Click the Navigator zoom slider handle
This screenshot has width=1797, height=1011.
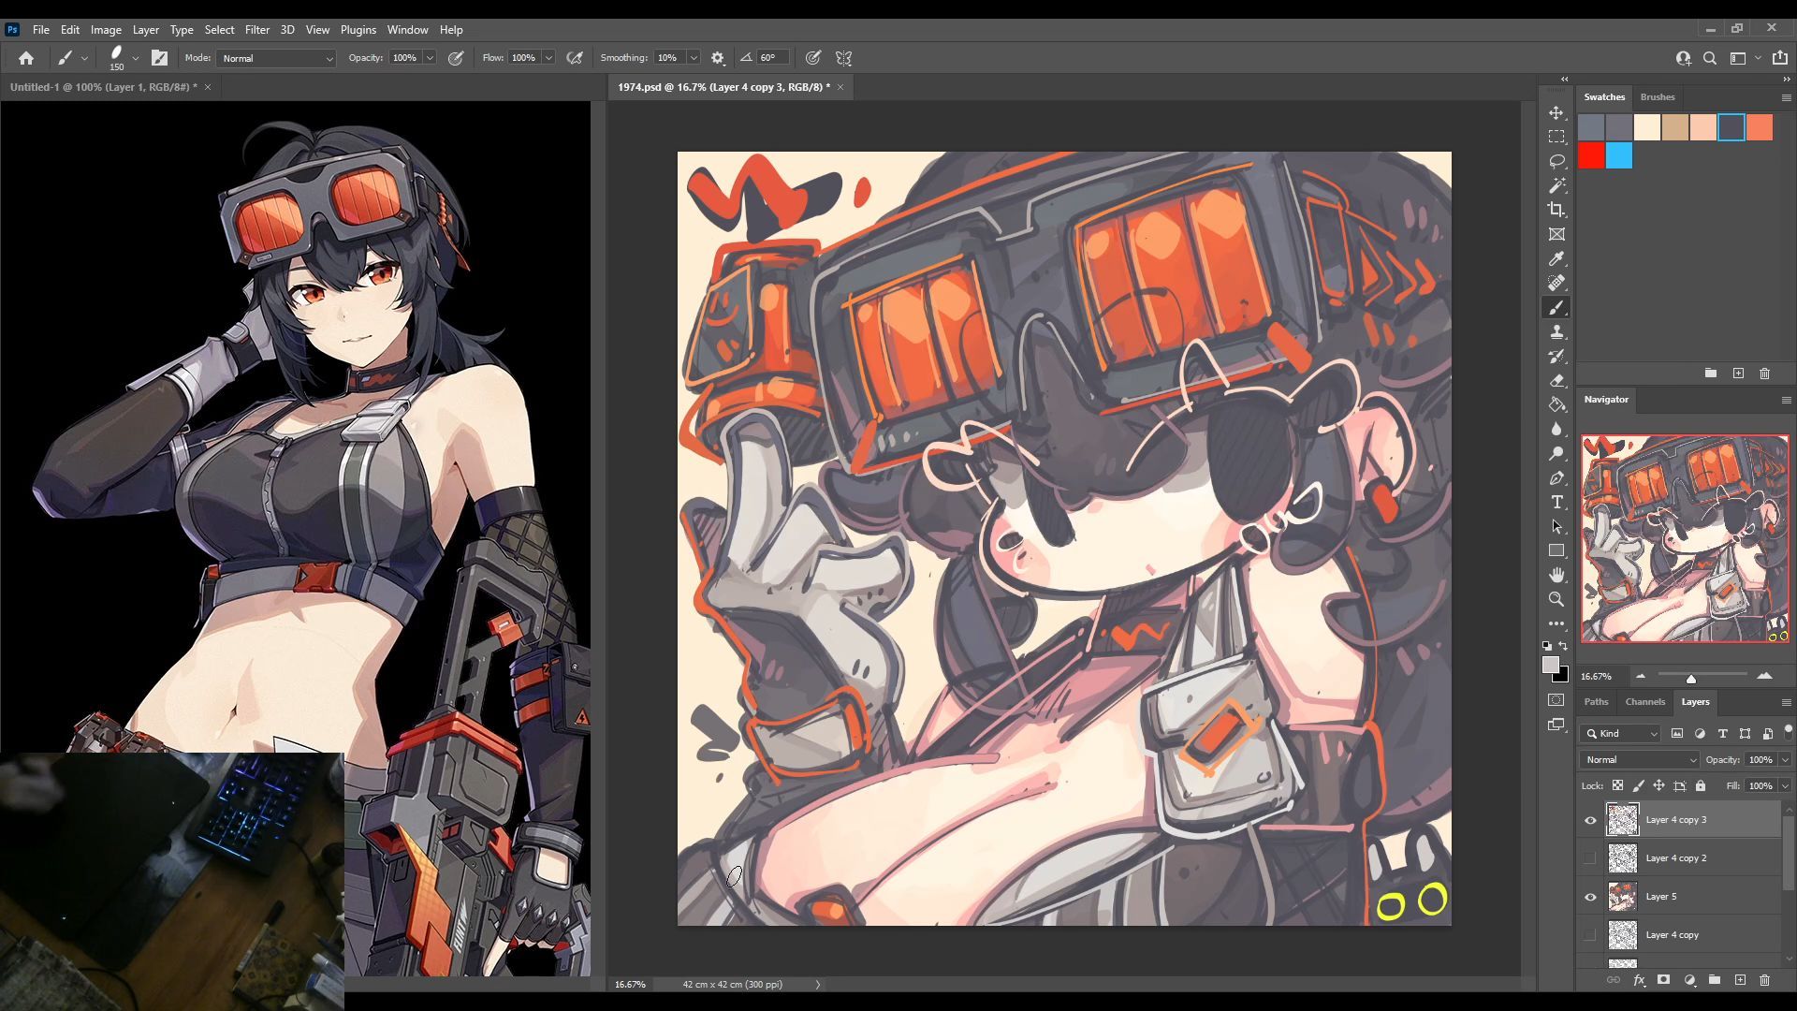[1690, 678]
